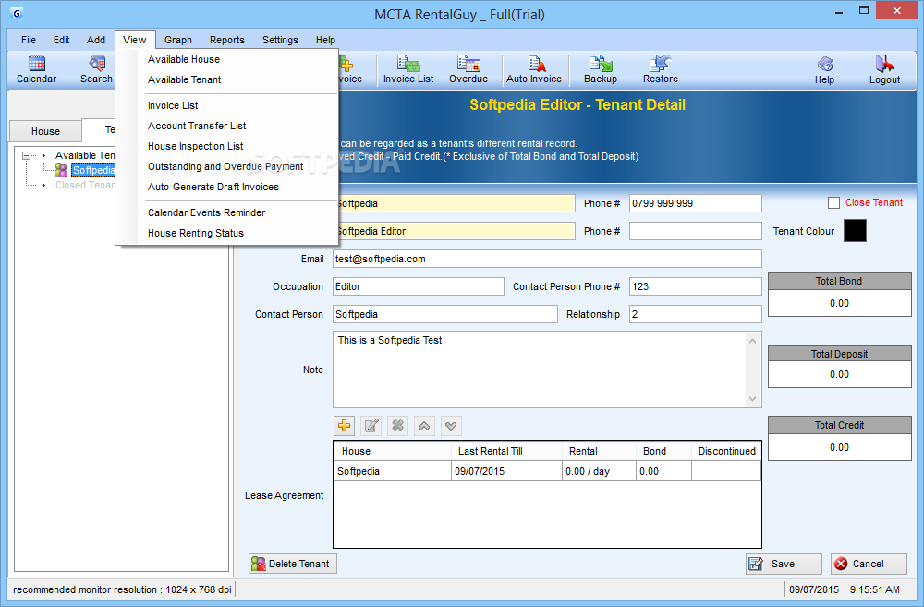Select House Renting Status entry

coord(227,234)
